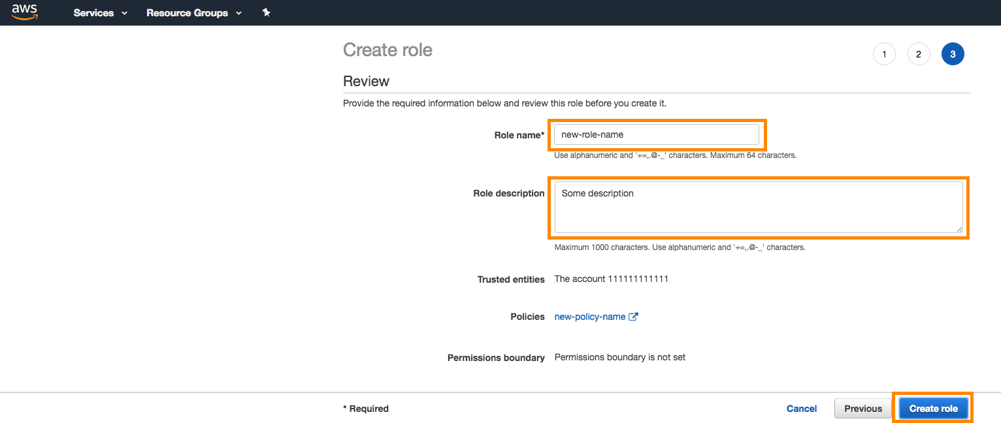
Task: Click the Role name field label
Action: tap(519, 135)
